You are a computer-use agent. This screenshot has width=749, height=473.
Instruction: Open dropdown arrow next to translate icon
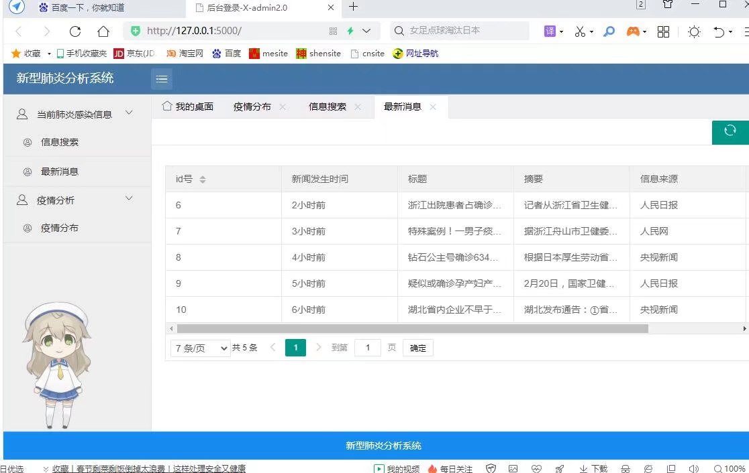click(x=561, y=32)
